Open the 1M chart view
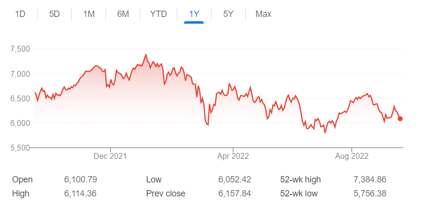 click(x=89, y=14)
